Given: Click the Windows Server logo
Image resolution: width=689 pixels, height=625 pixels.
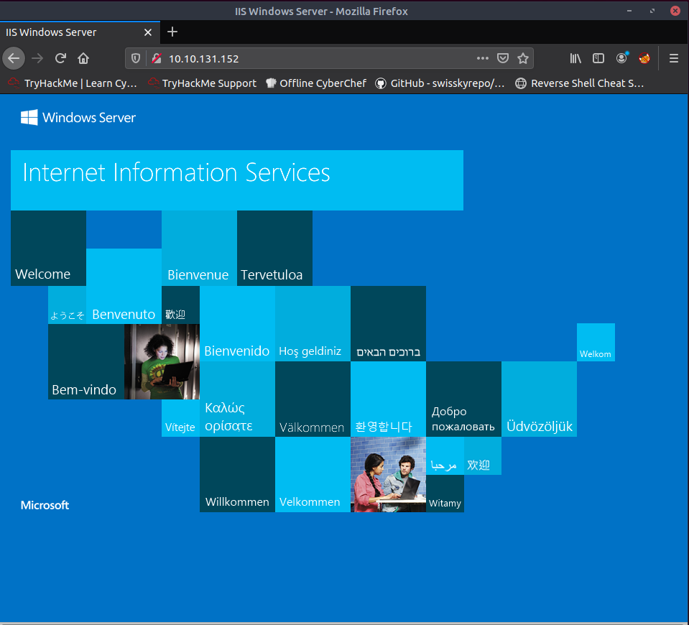Looking at the screenshot, I should click(78, 117).
